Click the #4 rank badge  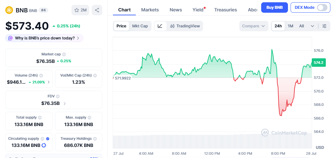coord(44,10)
